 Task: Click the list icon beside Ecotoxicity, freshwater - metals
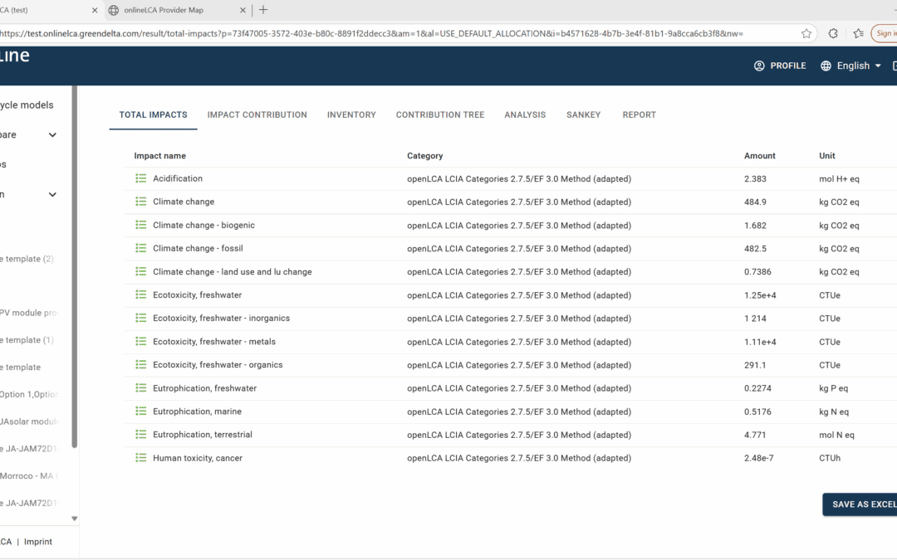[x=141, y=341]
